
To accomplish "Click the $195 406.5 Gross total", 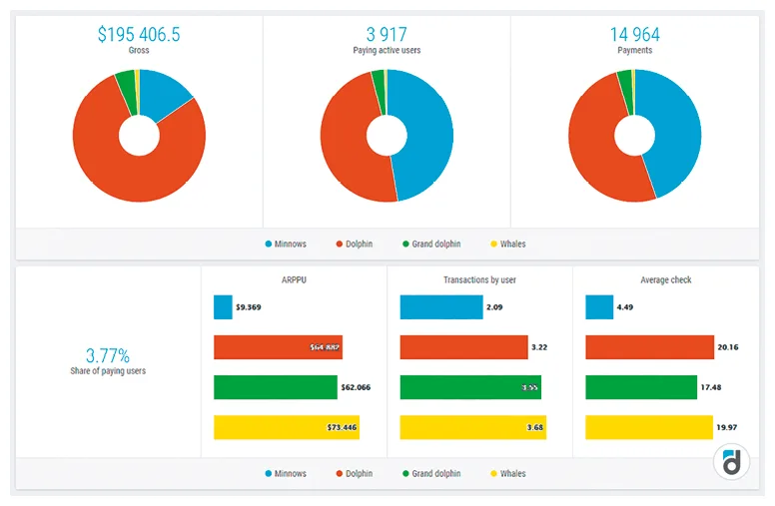I will click(139, 35).
